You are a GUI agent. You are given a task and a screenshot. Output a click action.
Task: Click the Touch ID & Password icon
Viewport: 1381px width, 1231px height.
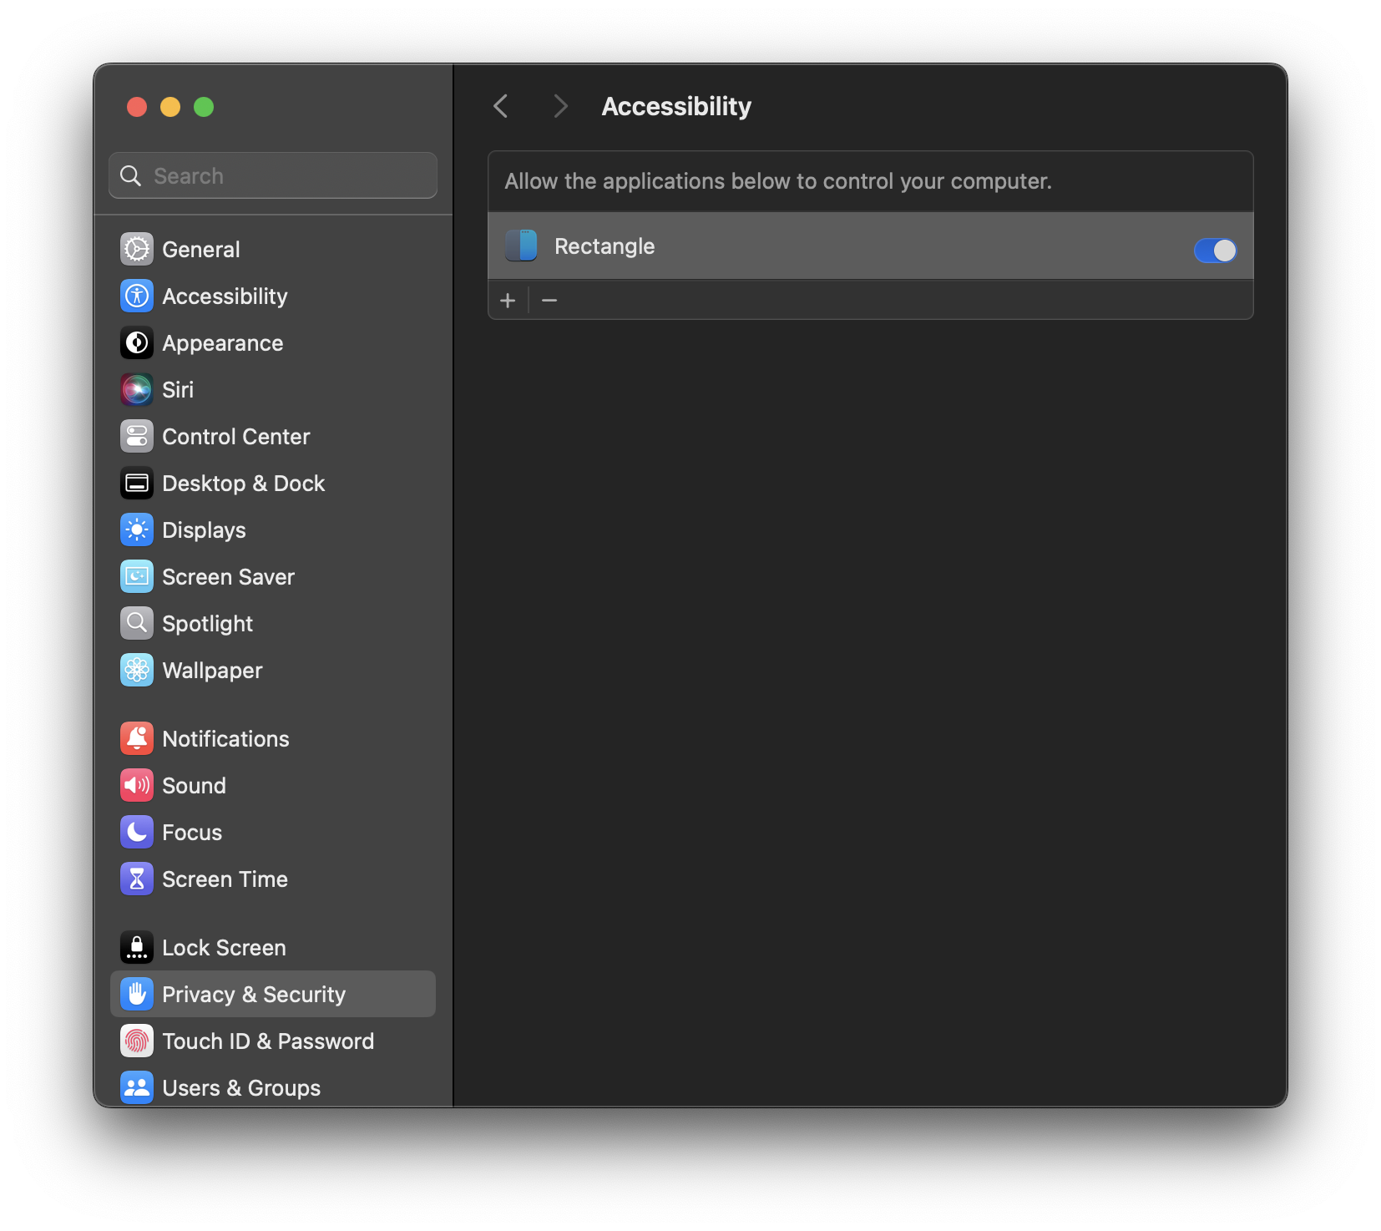pos(137,1041)
